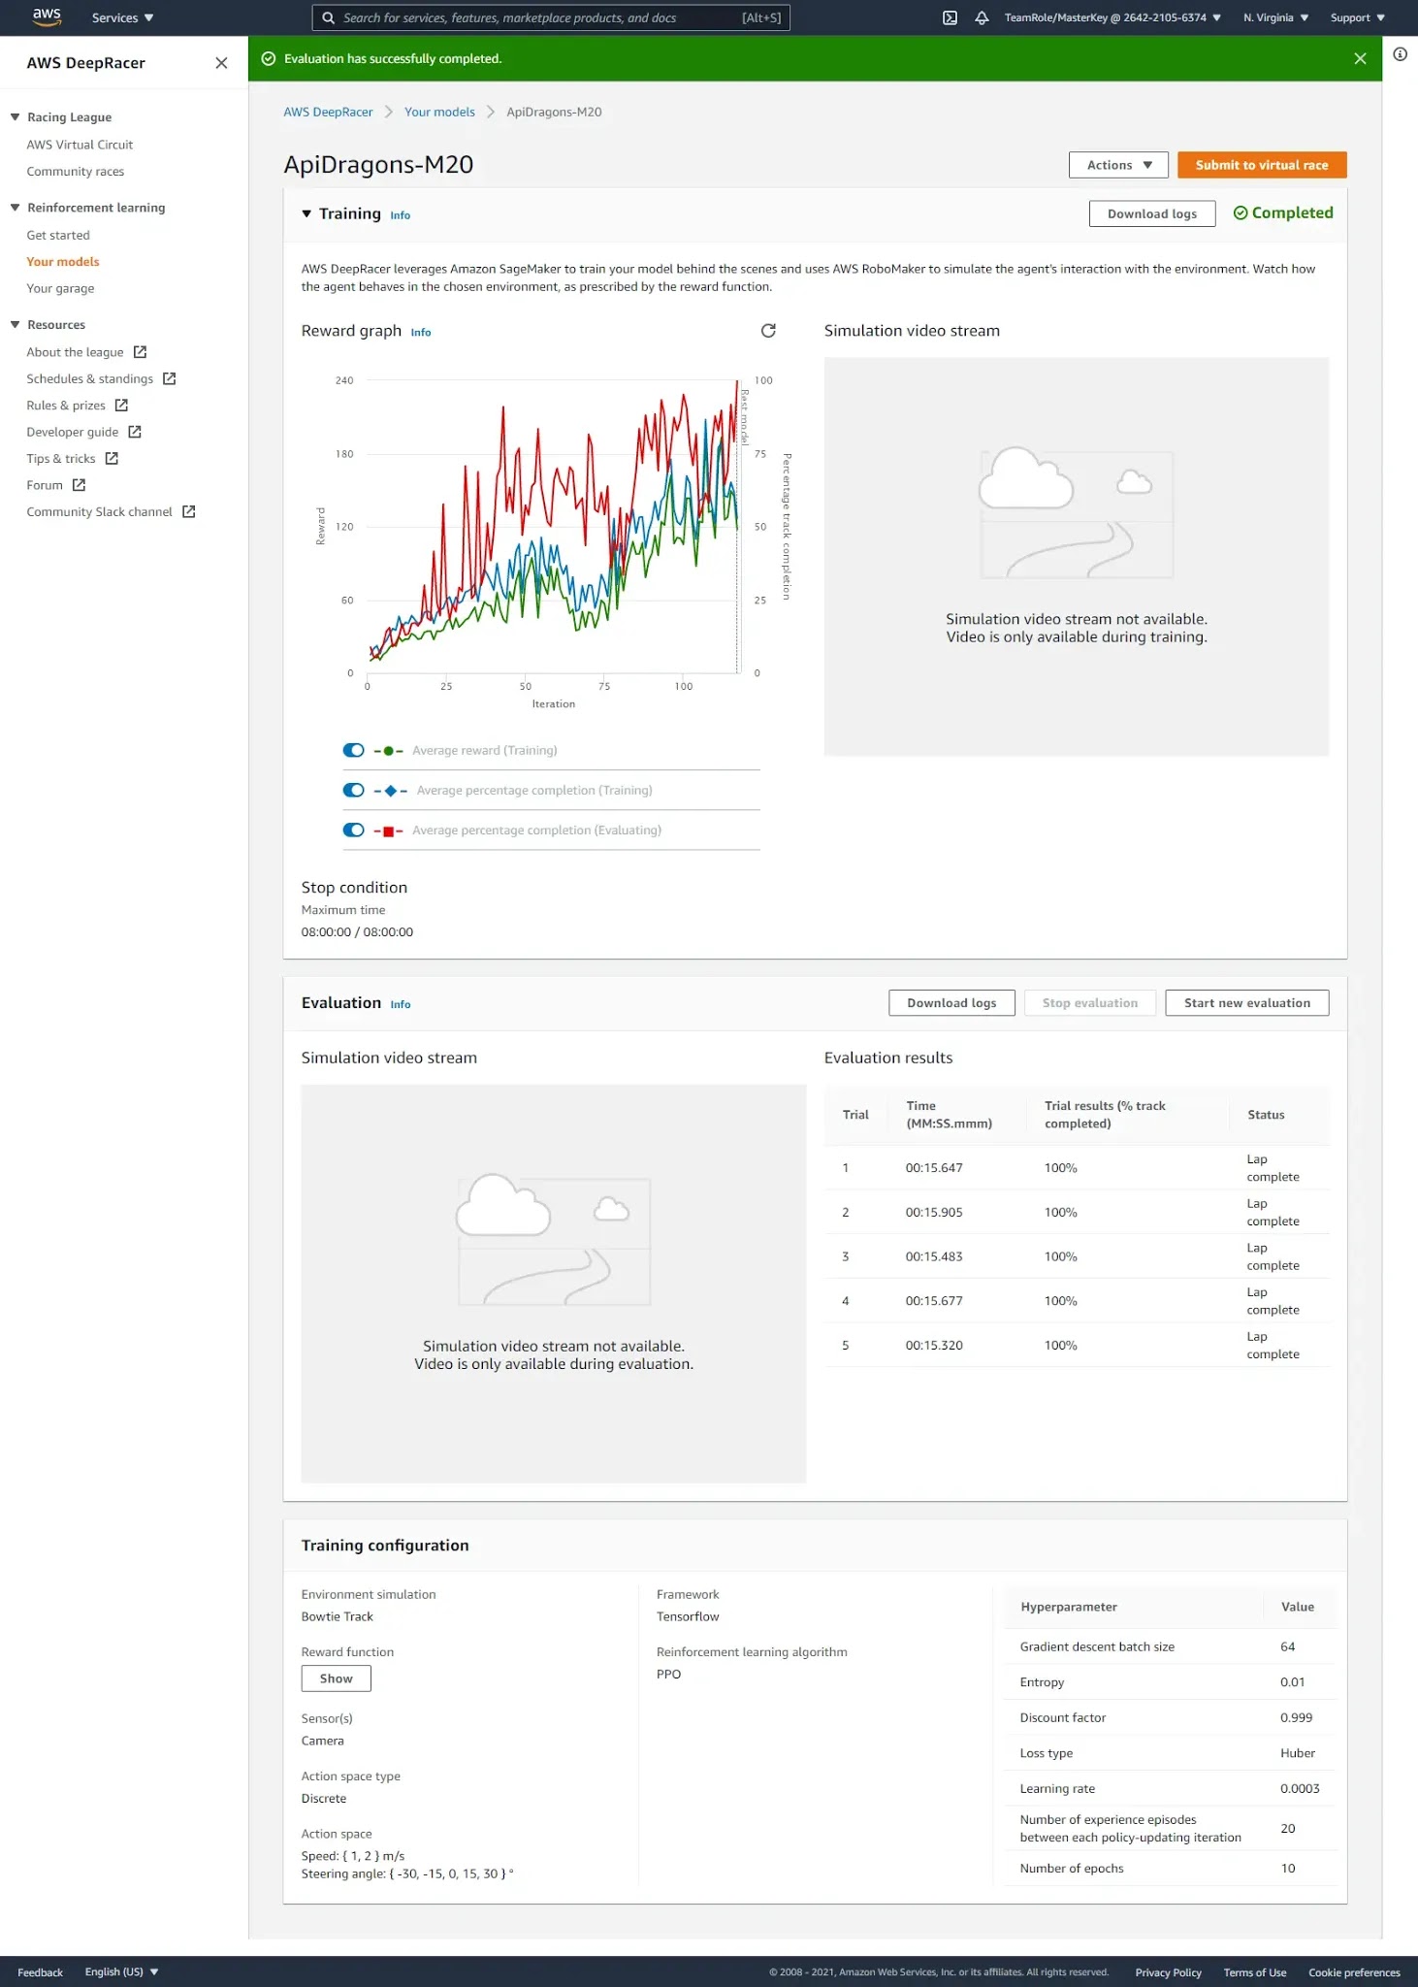
Task: Click Feedback in footer
Action: (40, 1972)
